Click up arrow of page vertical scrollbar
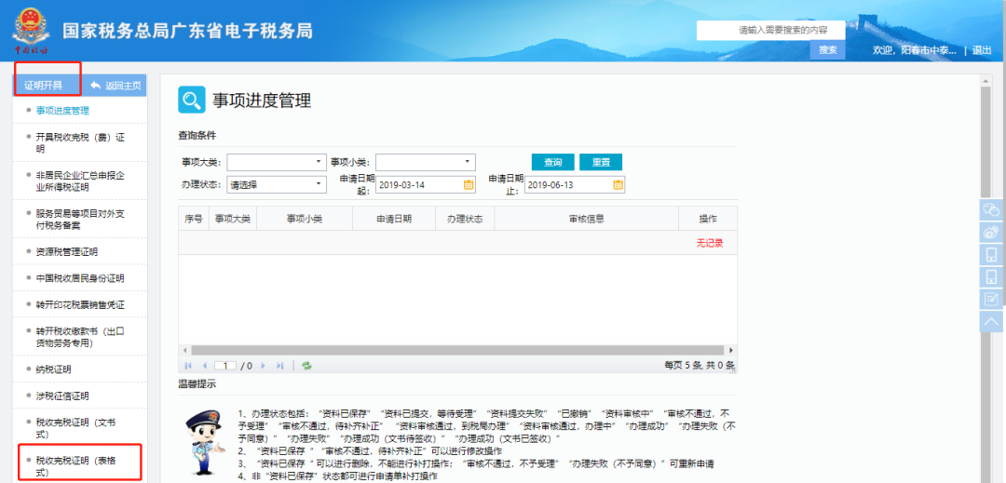 tap(986, 80)
